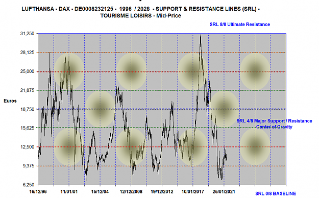
Task: Click the 12/12/2008 date label
Action: pos(131,192)
